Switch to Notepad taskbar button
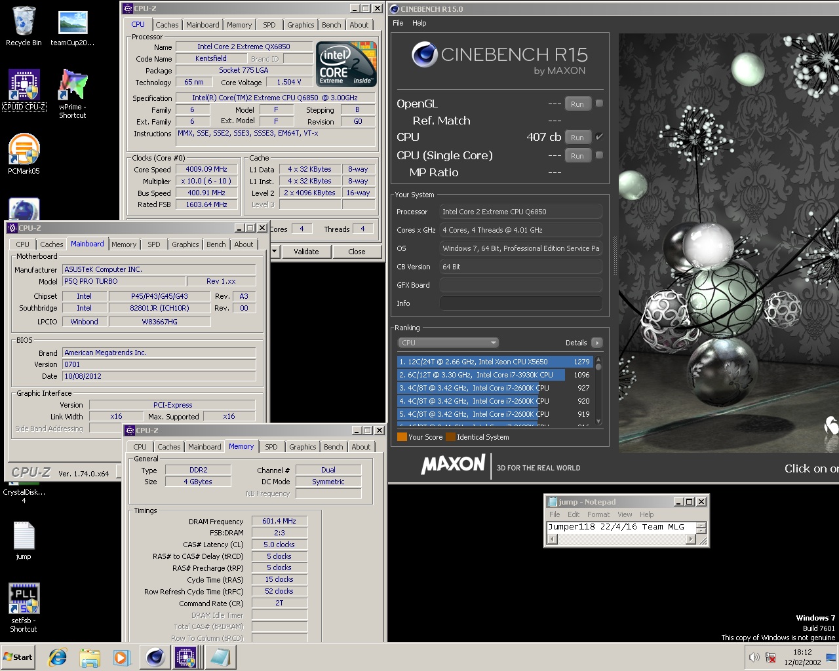This screenshot has height=671, width=839. click(x=220, y=657)
